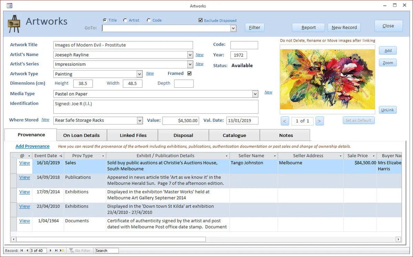413x257 pixels.
Task: Click the Add Provenance link
Action: pyautogui.click(x=32, y=146)
